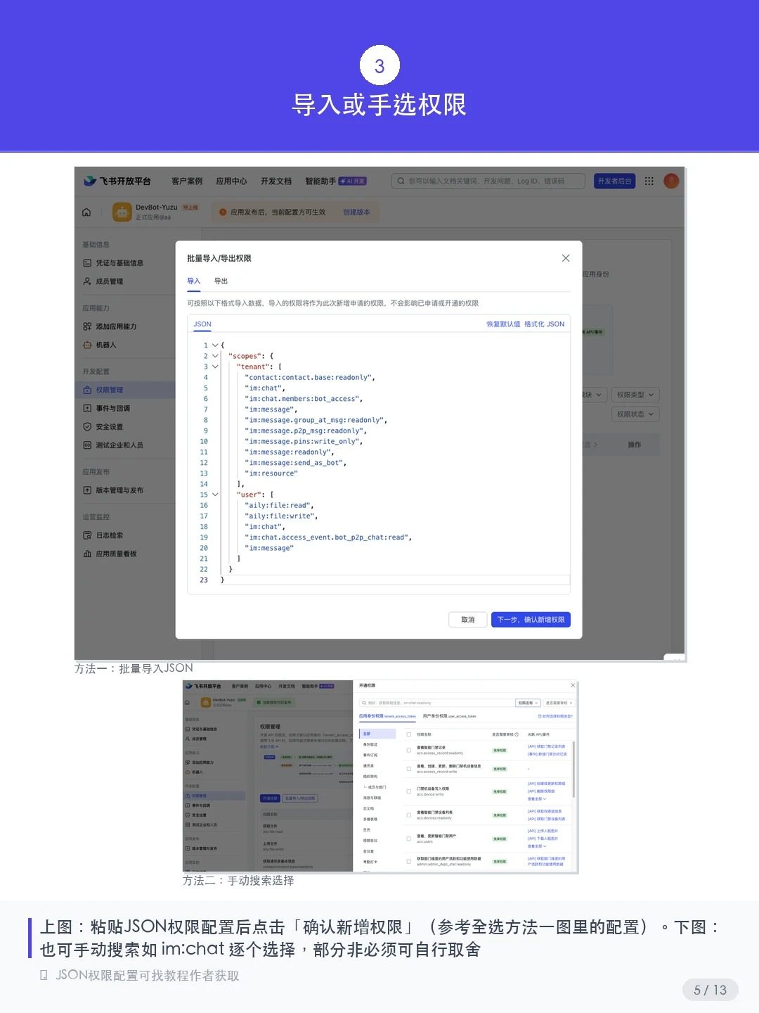Click the DevBot-Yuzu robot app icon
759x1013 pixels.
122,212
